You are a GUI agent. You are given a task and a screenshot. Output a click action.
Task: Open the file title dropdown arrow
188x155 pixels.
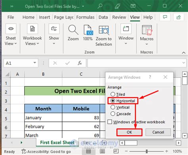click(83, 6)
